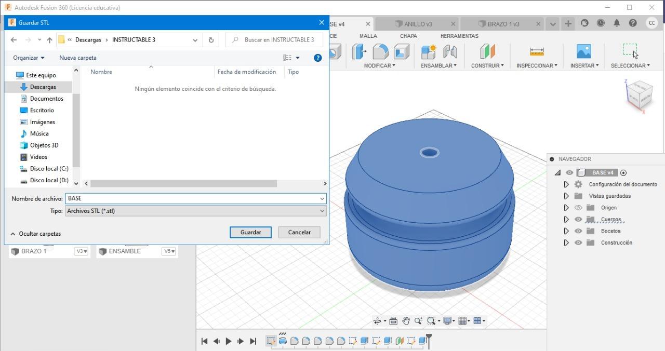Viewport: 665px width, 351px height.
Task: Expand the Bocetos node
Action: click(566, 231)
